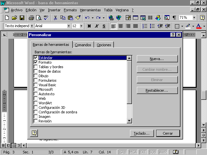This screenshot has height=155, width=207.
Task: Open the Insertar menu
Action: (x=54, y=10)
